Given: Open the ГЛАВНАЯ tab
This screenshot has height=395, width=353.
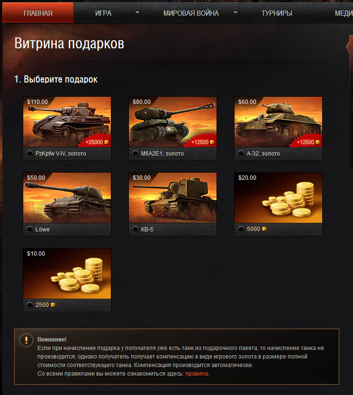Looking at the screenshot, I should [38, 13].
